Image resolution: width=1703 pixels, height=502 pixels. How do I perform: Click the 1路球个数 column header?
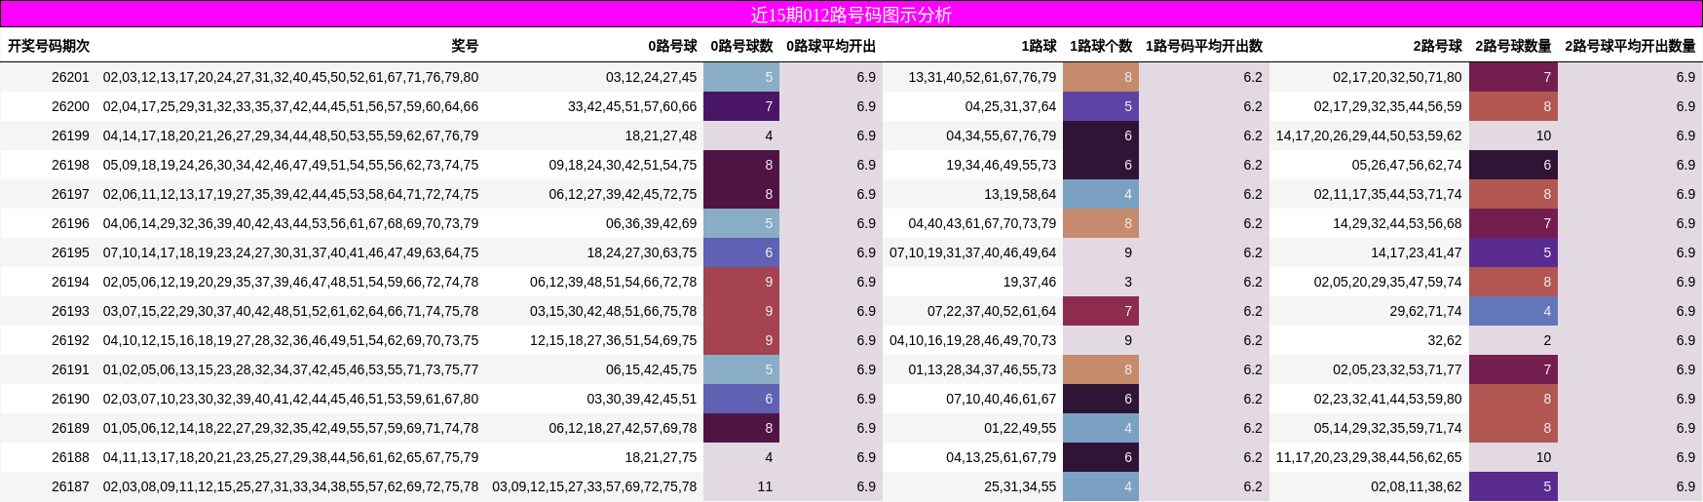pyautogui.click(x=1101, y=46)
